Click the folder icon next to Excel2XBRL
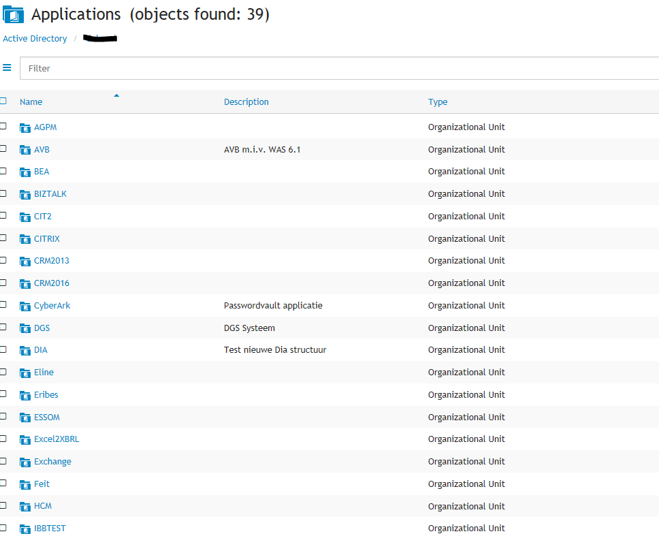Image resolution: width=659 pixels, height=536 pixels. [x=25, y=440]
